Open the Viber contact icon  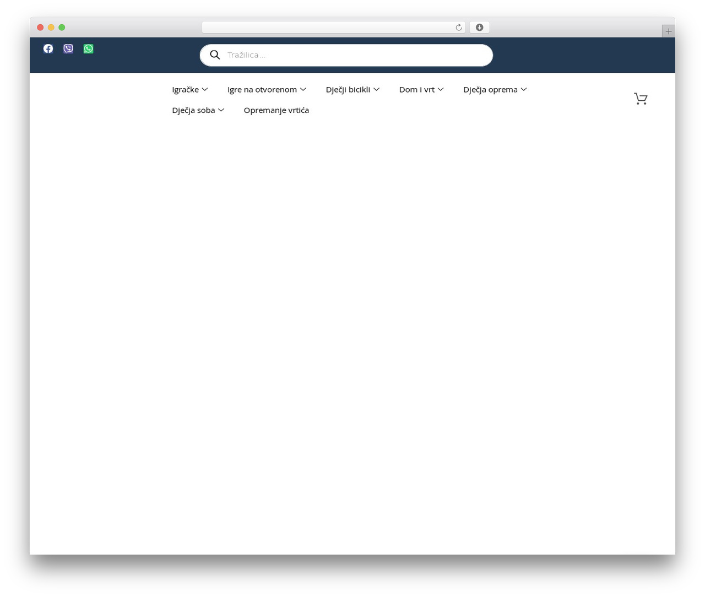click(68, 48)
